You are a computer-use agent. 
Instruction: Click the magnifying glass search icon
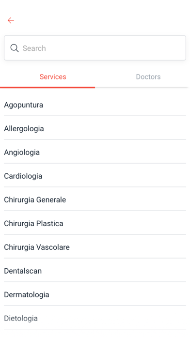(x=15, y=48)
